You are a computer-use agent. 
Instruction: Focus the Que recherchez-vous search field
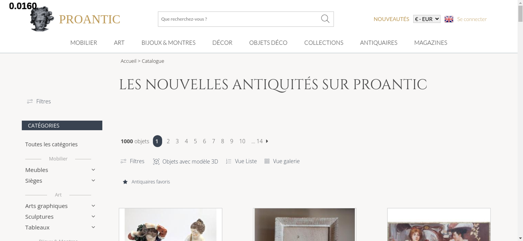[x=239, y=19]
